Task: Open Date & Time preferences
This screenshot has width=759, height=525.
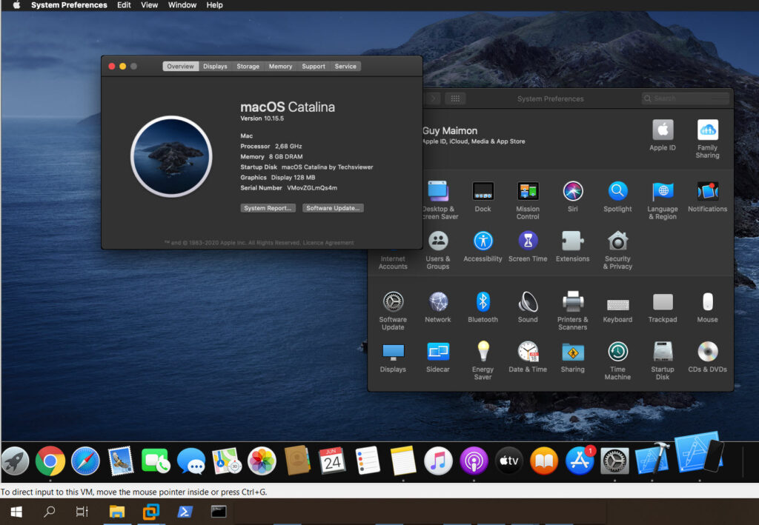Action: click(528, 357)
